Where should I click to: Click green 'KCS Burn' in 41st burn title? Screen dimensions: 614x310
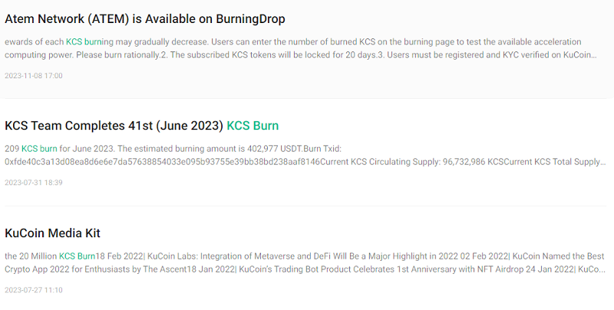(253, 125)
